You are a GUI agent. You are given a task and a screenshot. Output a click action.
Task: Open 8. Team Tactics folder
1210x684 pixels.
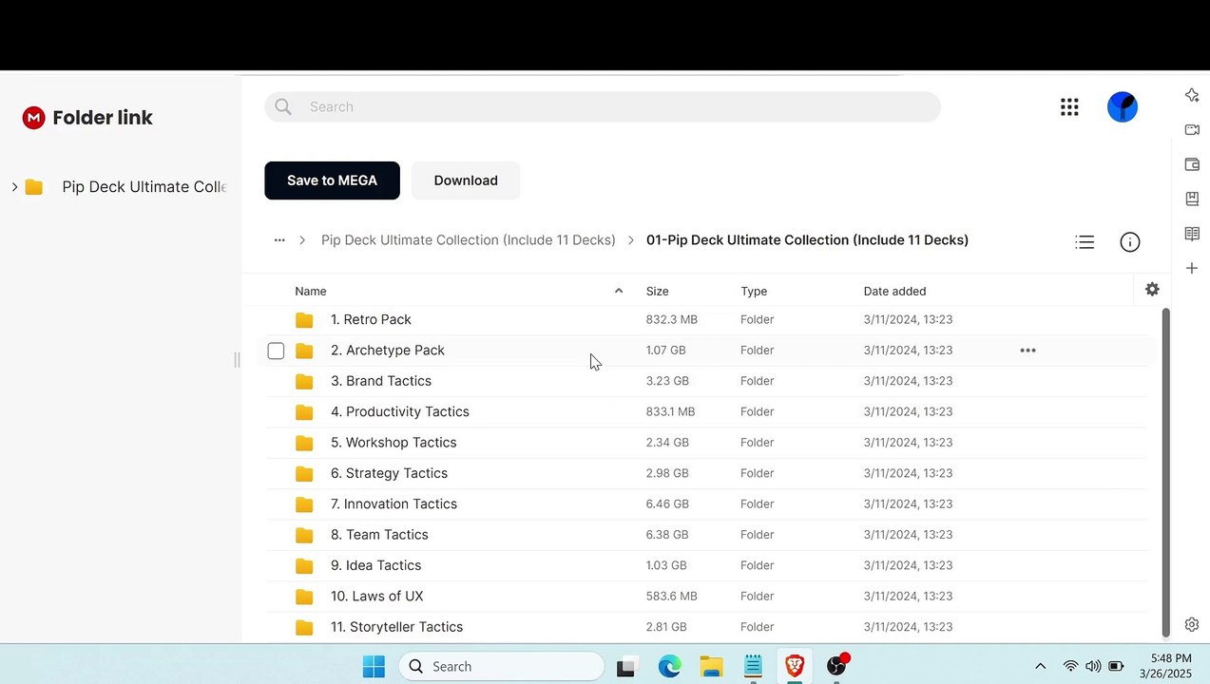click(x=379, y=535)
